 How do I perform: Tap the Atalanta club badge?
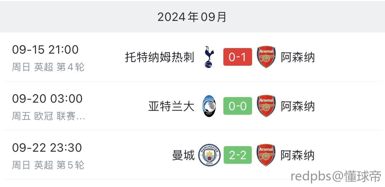point(209,106)
